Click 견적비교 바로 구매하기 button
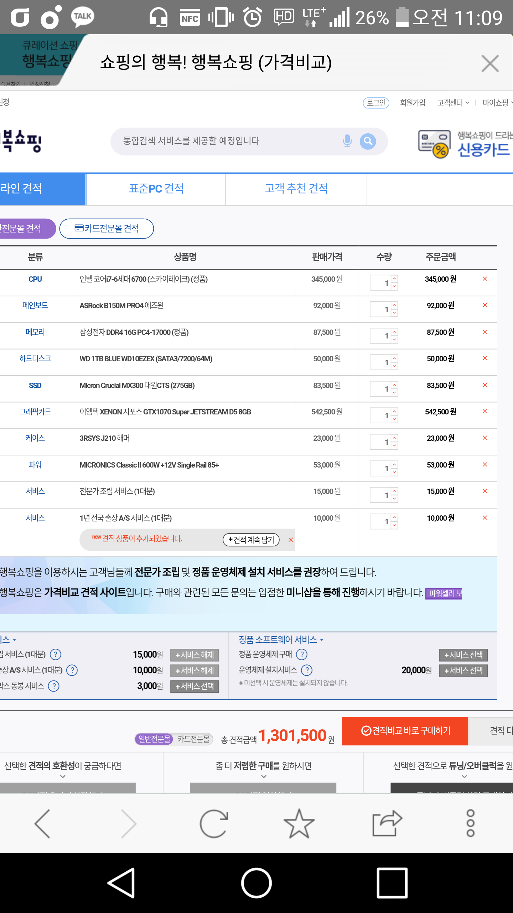 (405, 731)
